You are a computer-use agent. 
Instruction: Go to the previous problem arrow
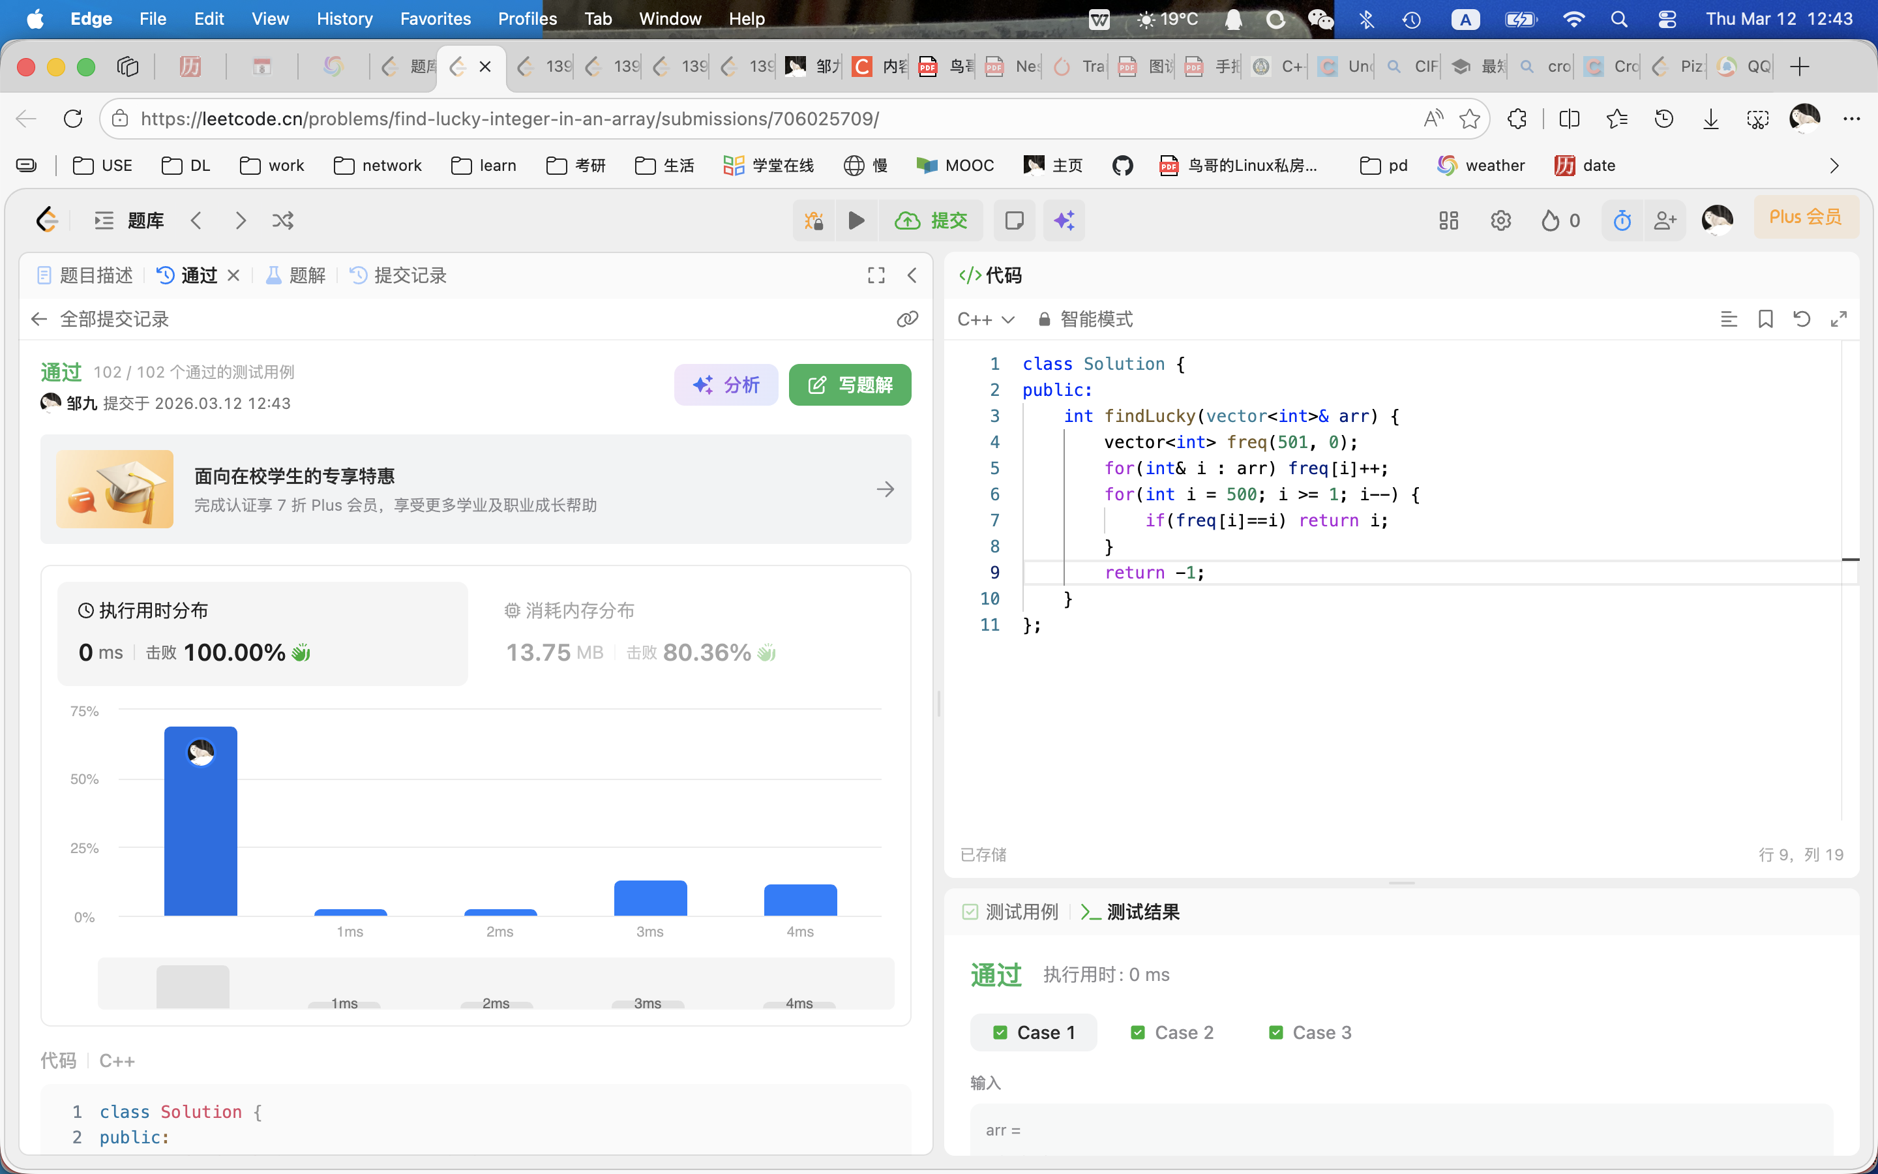pos(196,220)
